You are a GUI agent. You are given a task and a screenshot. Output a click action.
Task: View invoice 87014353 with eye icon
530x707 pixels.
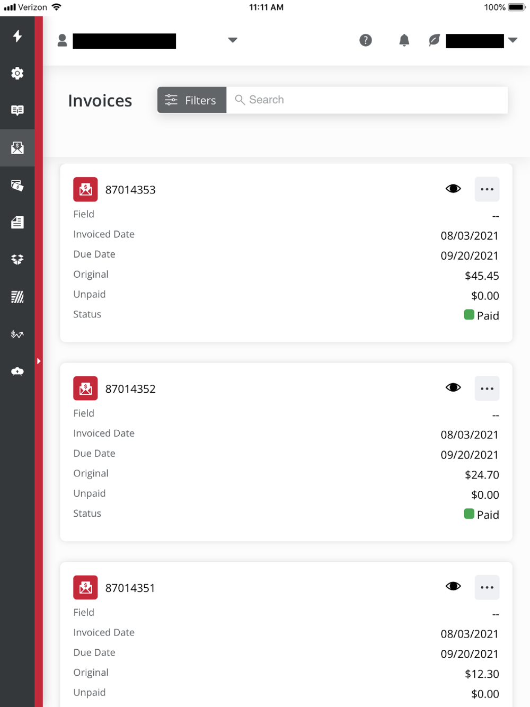tap(453, 189)
